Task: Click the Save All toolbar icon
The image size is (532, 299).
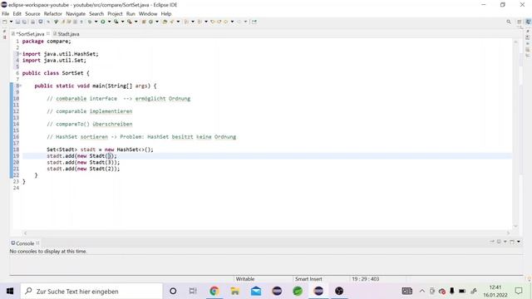Action: click(x=24, y=22)
